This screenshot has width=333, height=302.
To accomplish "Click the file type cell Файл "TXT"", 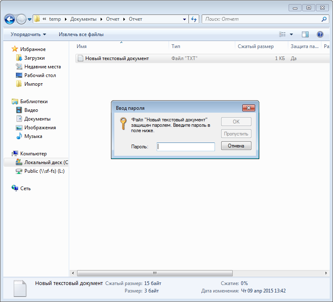I will point(184,58).
